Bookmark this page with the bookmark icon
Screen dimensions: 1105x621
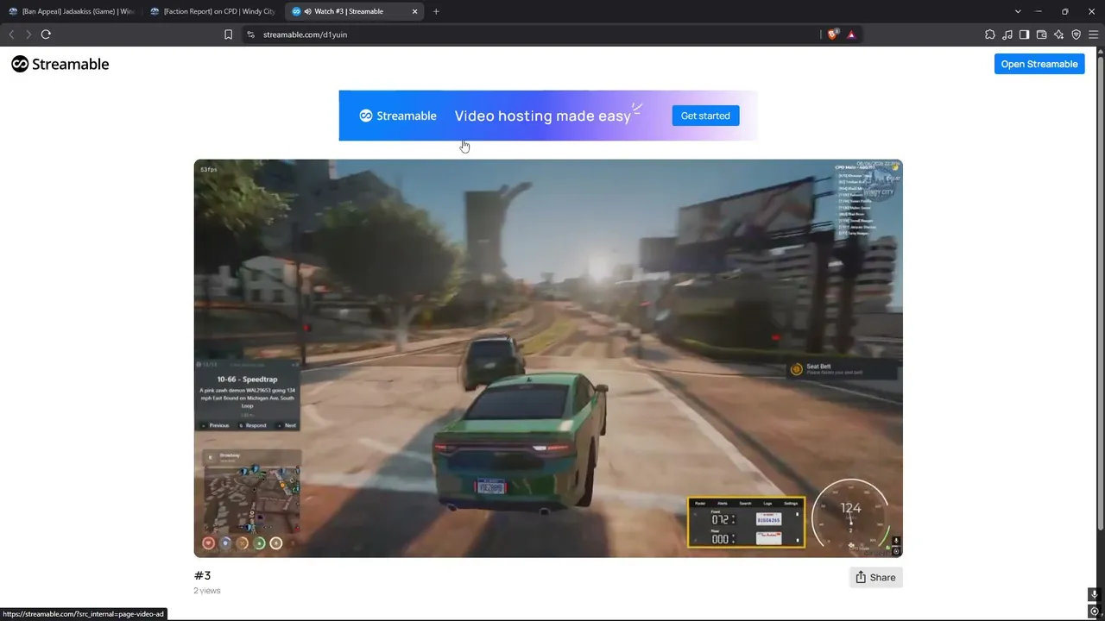[x=228, y=34]
